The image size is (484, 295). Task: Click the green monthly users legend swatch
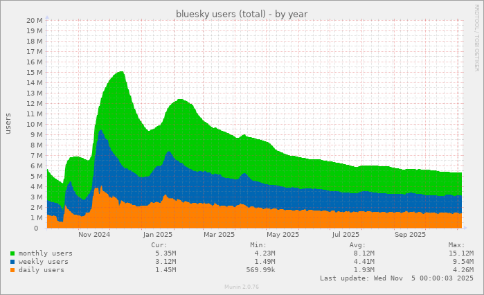[x=12, y=253]
